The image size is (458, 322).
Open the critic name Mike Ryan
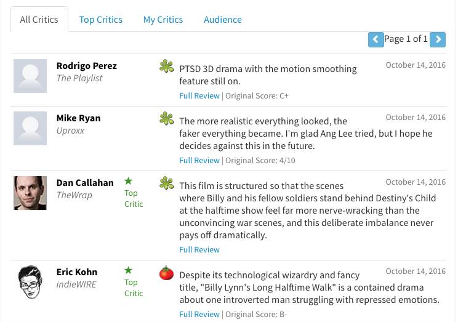[78, 118]
